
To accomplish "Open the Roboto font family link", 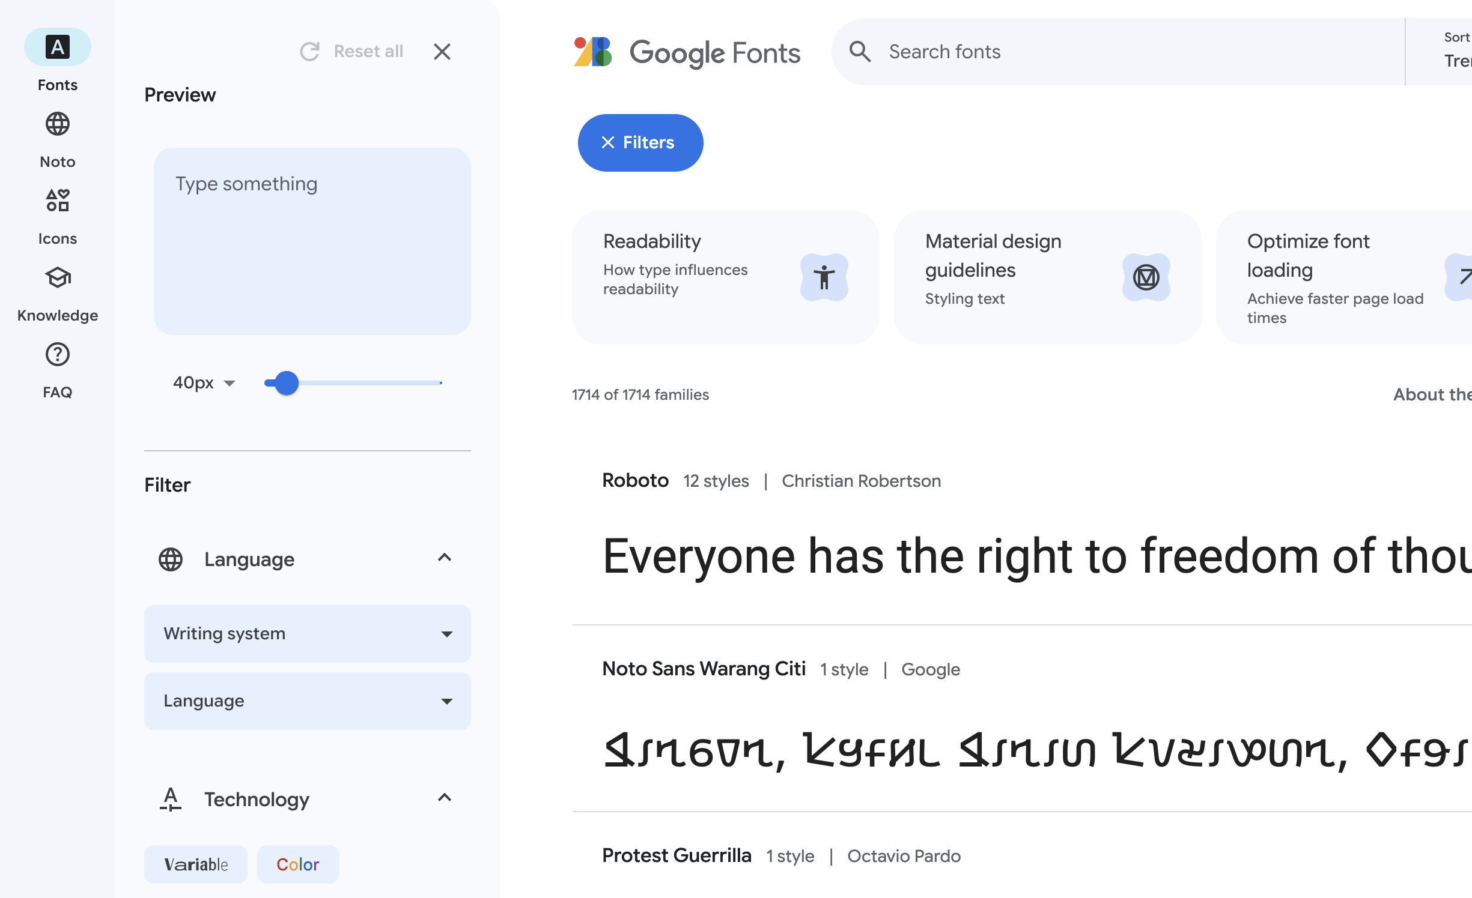I will (x=635, y=481).
